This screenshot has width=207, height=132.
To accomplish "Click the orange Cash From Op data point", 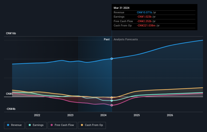I will [112, 97].
